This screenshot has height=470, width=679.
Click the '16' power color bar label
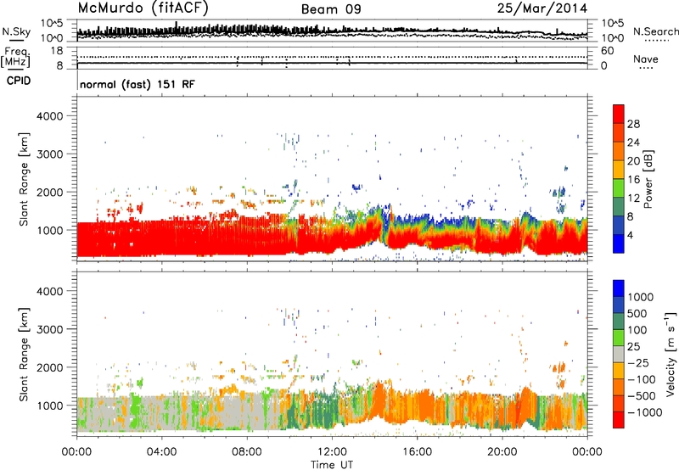633,180
